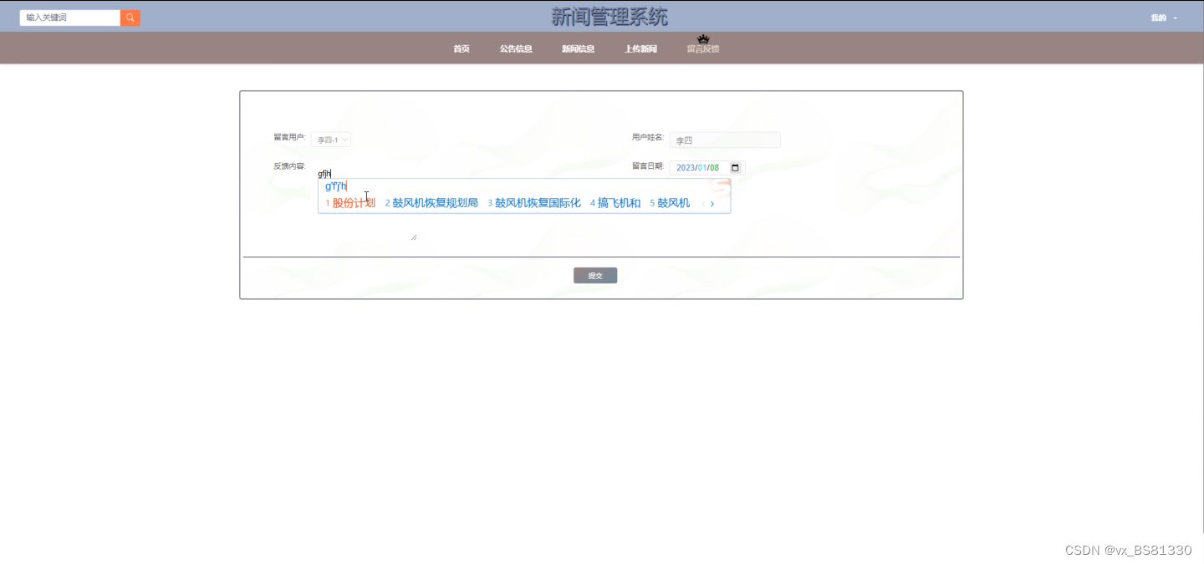Open the 新闻信息 nav item
This screenshot has width=1204, height=564.
coord(578,48)
